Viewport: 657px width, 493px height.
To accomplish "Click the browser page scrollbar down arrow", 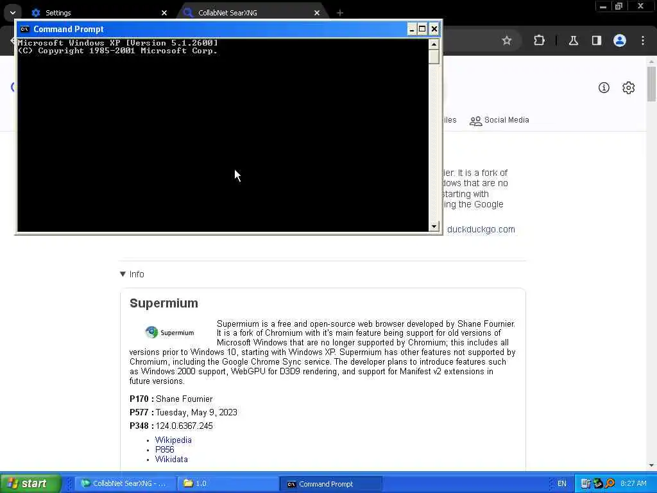I will (651, 465).
